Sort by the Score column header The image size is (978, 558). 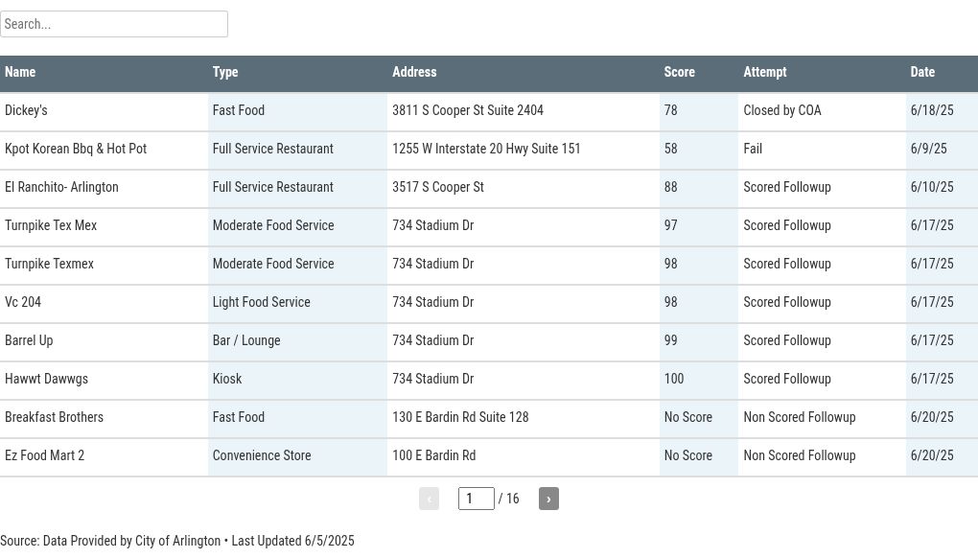tap(679, 72)
